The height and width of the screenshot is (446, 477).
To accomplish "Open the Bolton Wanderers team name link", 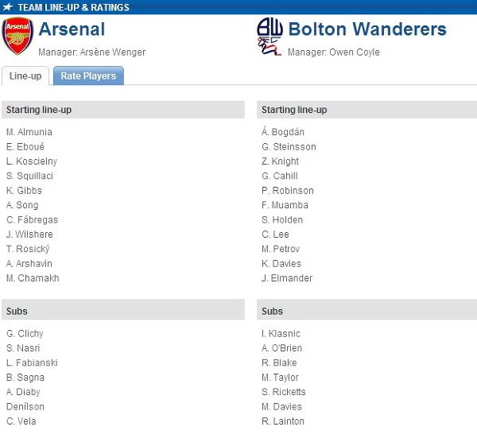I will 367,29.
